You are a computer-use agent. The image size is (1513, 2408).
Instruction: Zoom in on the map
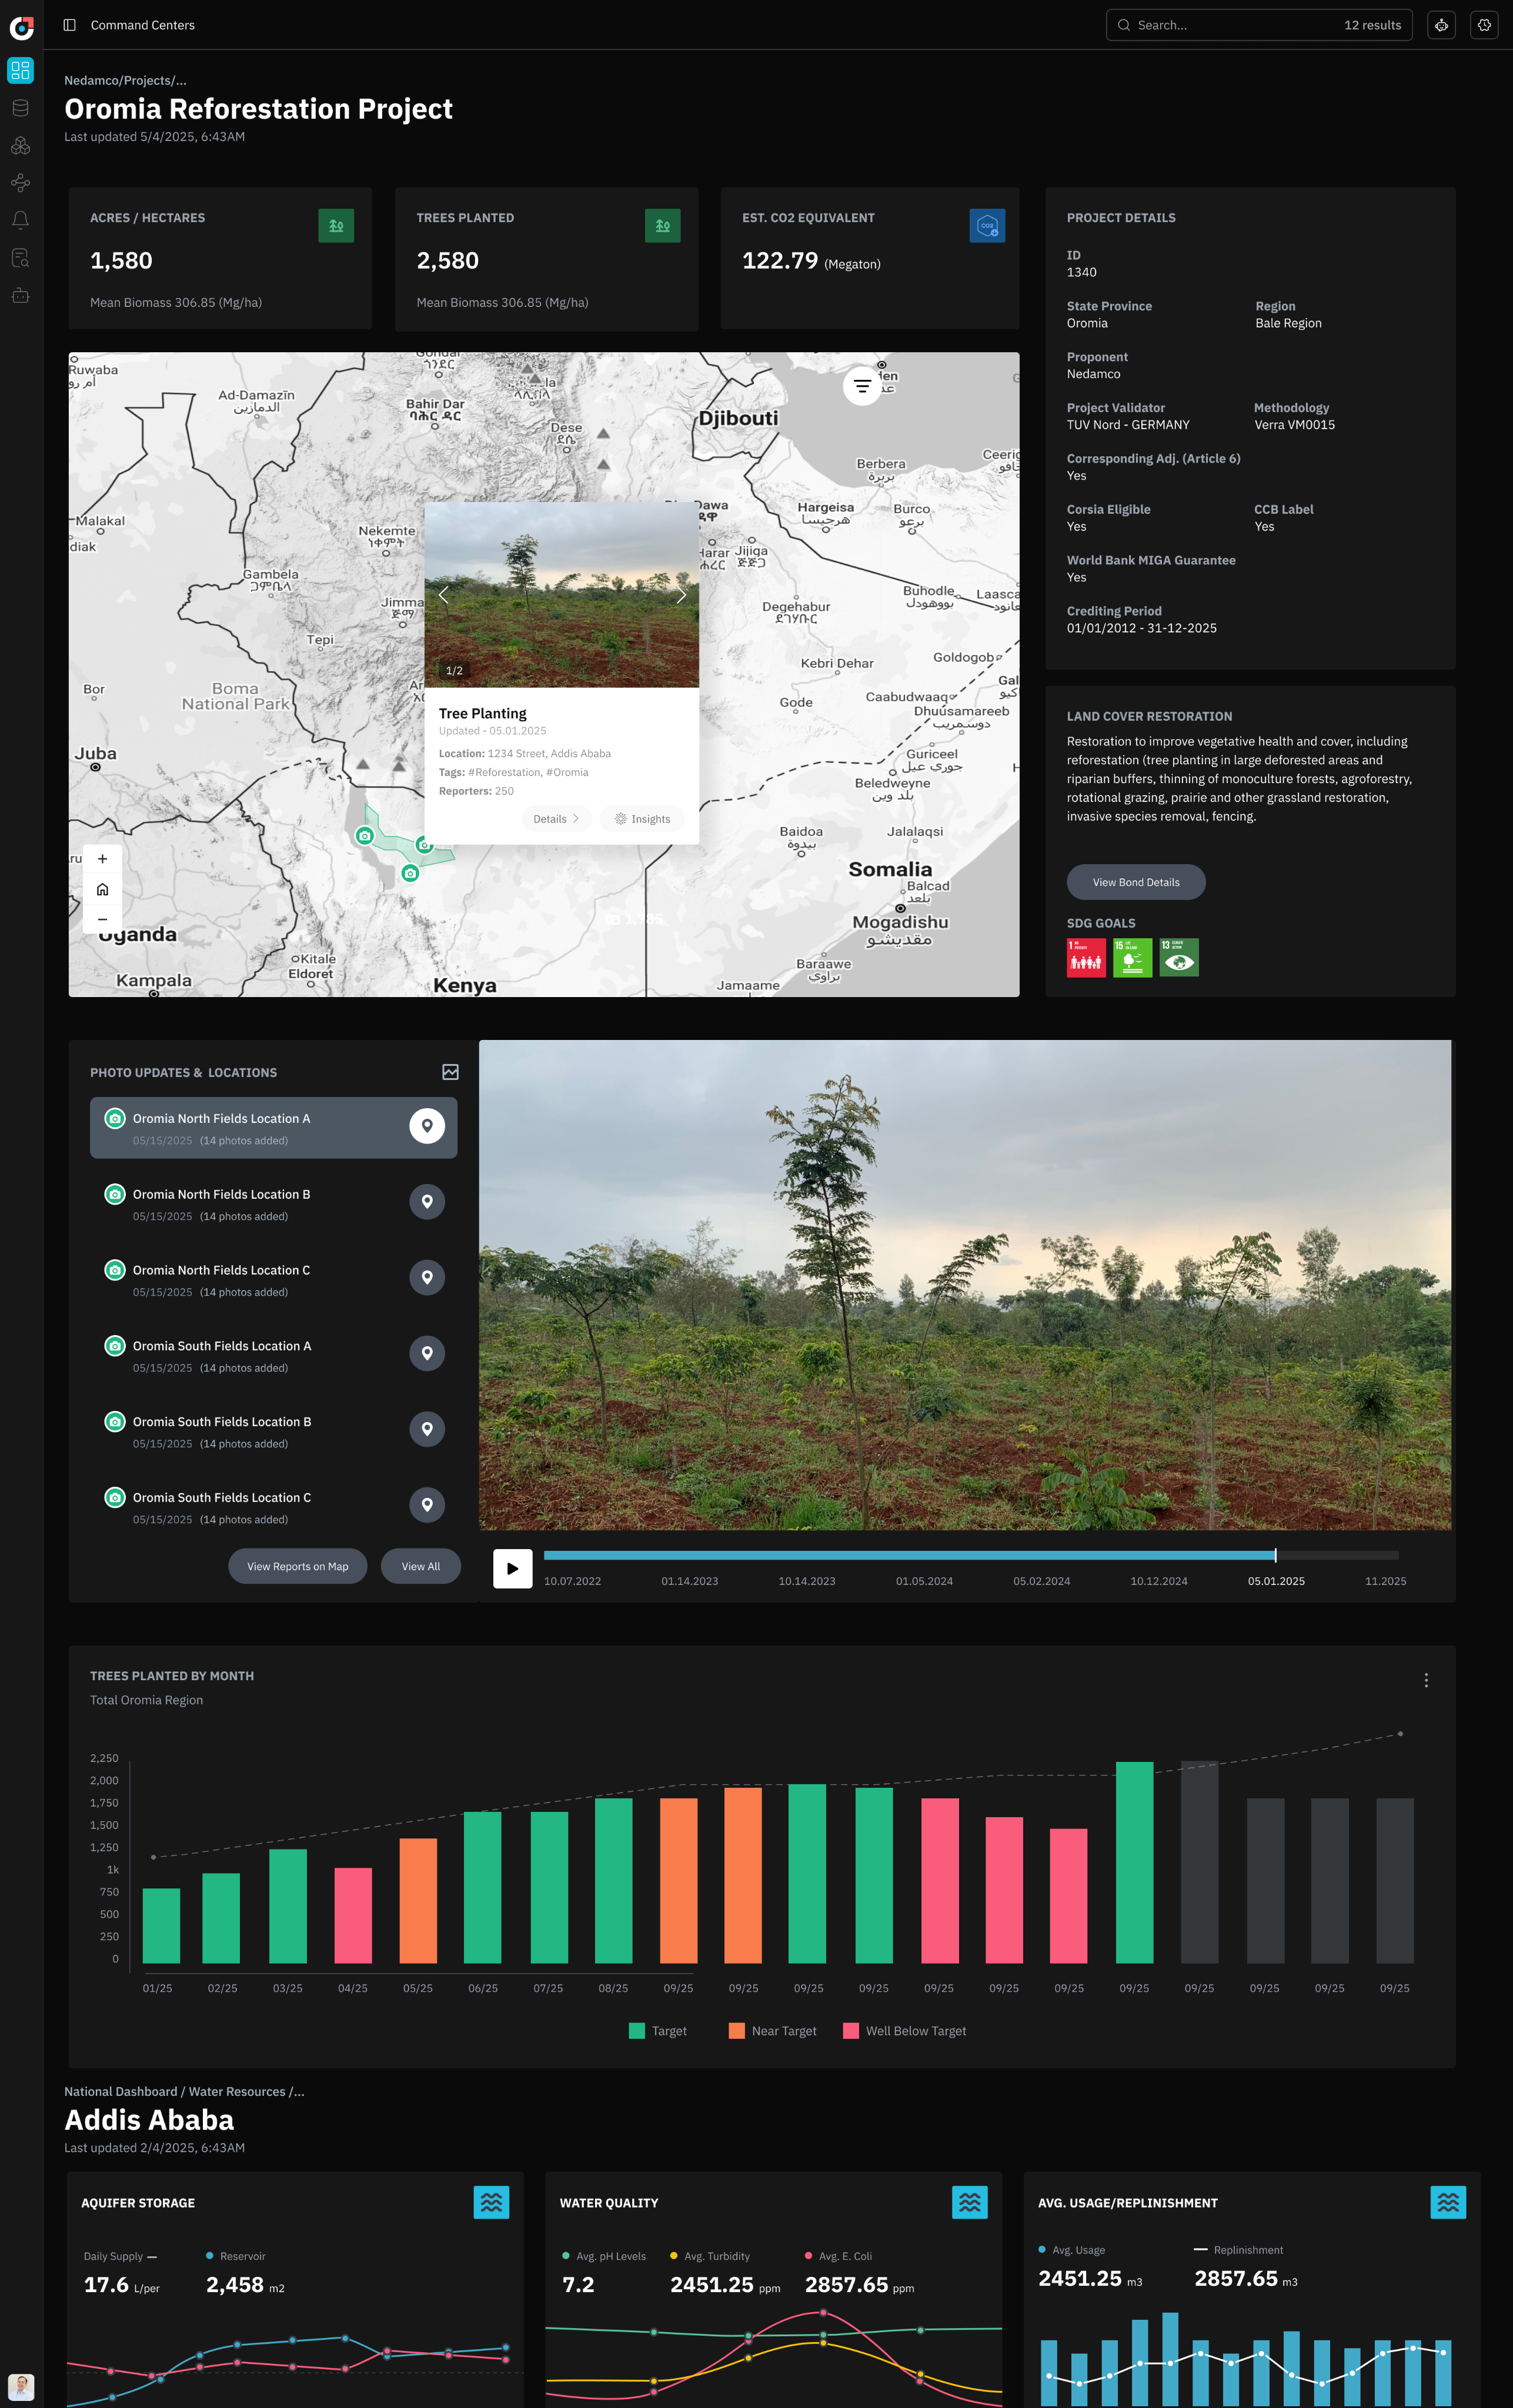pos(102,858)
